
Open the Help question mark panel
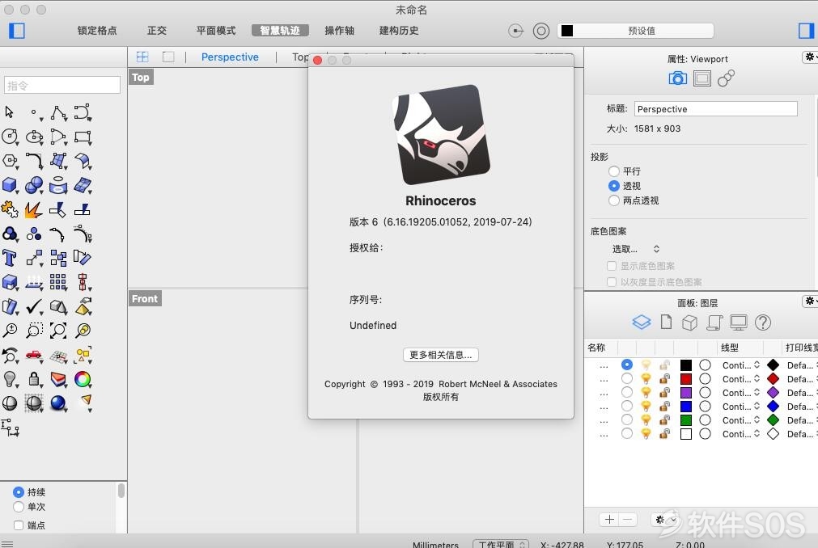tap(763, 322)
